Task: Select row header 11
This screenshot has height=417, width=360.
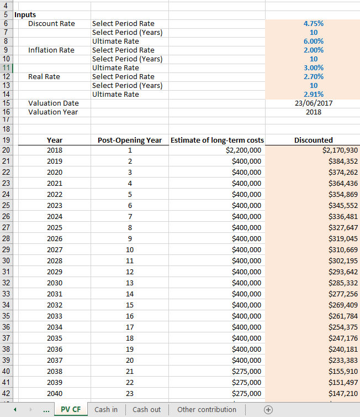Action: pyautogui.click(x=6, y=68)
